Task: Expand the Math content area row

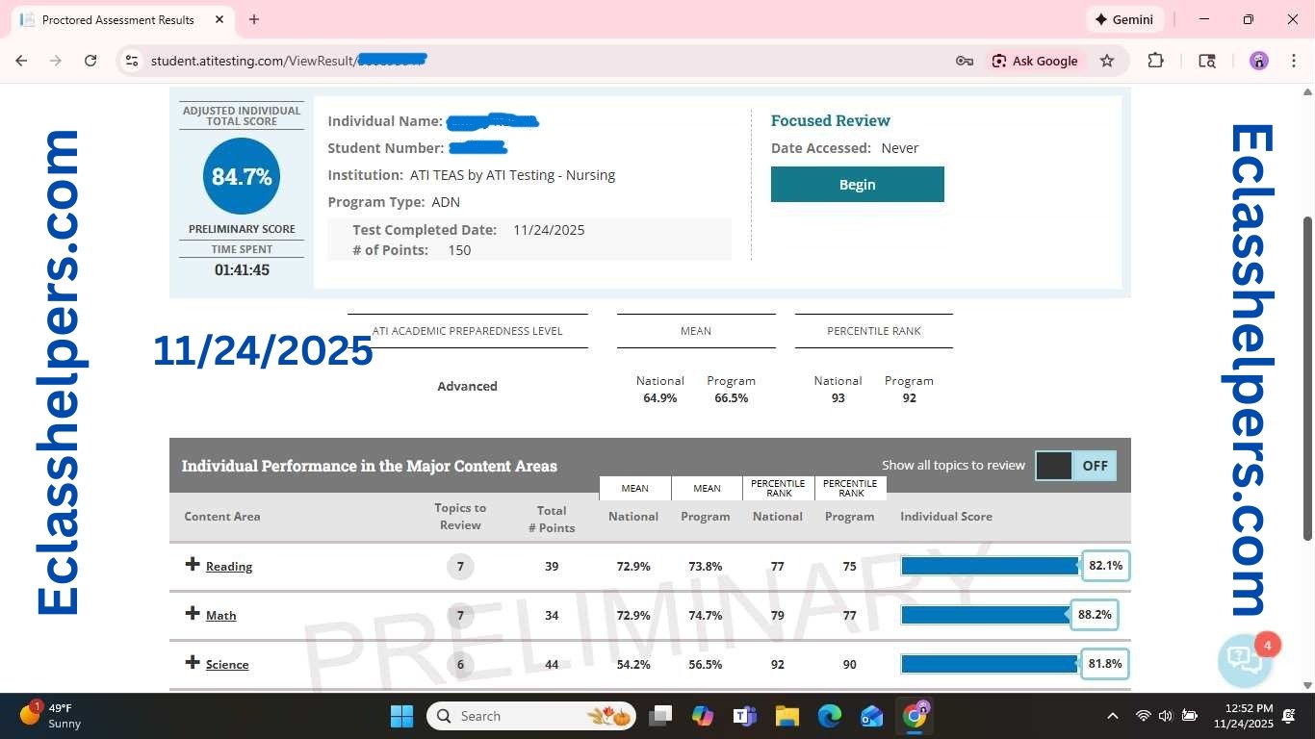Action: (x=193, y=614)
